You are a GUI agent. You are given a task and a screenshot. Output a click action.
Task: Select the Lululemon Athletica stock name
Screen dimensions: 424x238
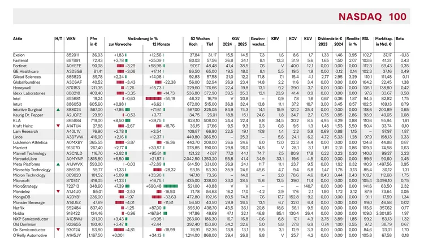click(30, 142)
